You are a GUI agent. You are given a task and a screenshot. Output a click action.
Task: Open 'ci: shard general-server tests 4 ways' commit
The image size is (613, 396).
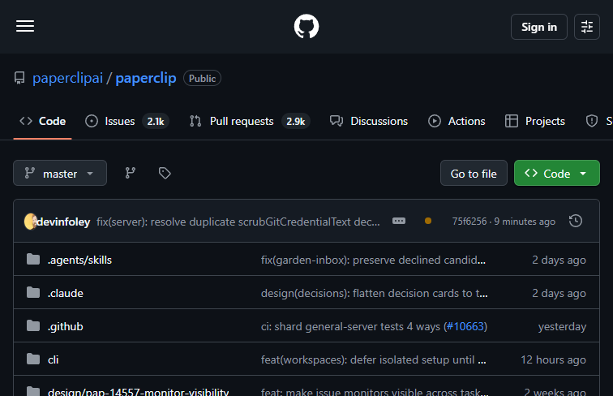(350, 326)
